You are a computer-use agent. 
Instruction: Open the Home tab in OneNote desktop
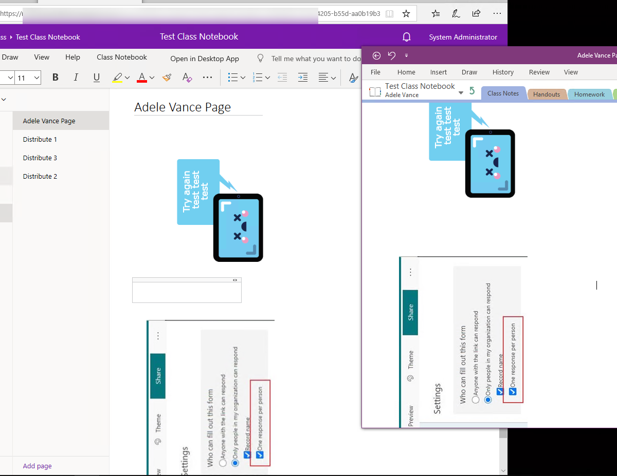(x=406, y=72)
